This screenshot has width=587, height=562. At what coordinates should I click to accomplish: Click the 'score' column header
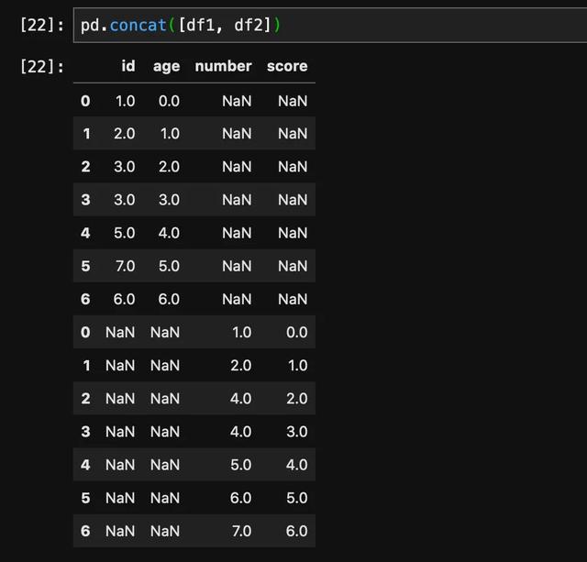[287, 66]
